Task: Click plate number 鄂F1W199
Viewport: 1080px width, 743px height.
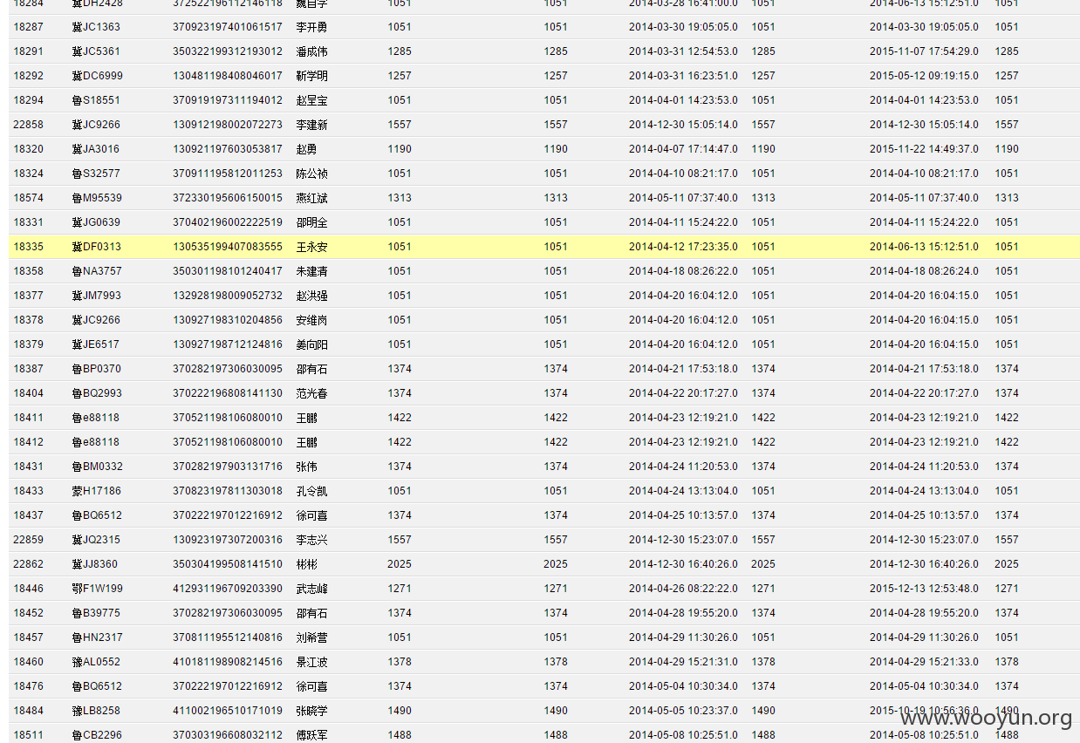Action: point(98,589)
